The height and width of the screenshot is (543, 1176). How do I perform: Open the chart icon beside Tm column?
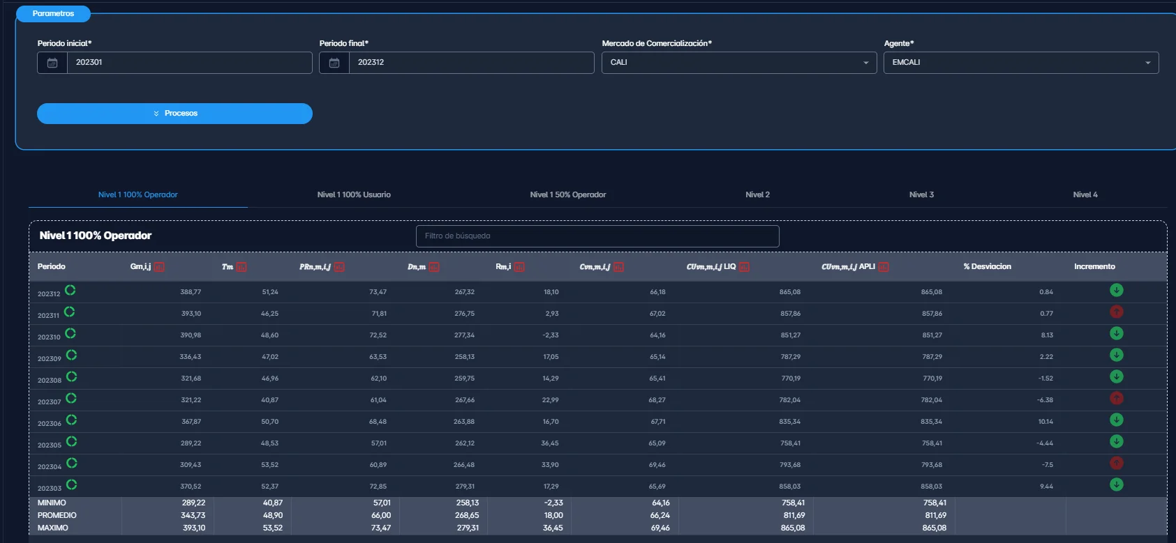(241, 267)
